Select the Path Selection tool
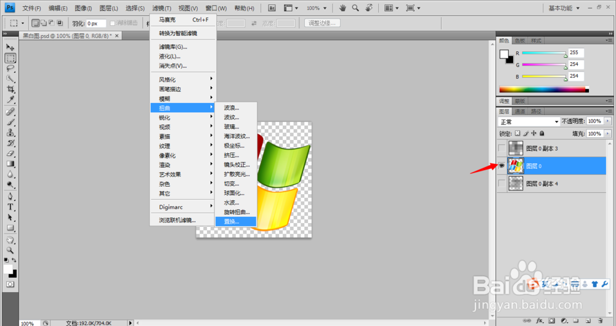The width and height of the screenshot is (616, 326). (x=10, y=217)
